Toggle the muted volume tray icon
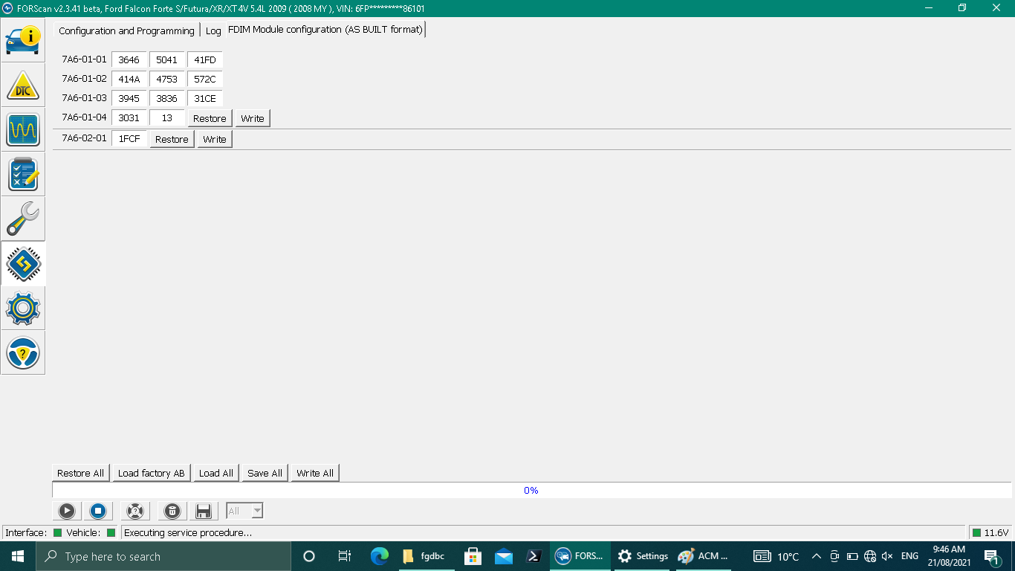 pyautogui.click(x=886, y=556)
